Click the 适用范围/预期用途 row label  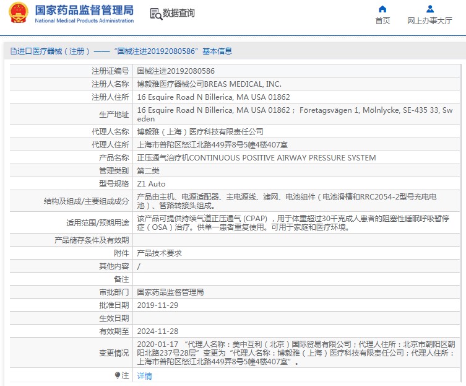98,222
